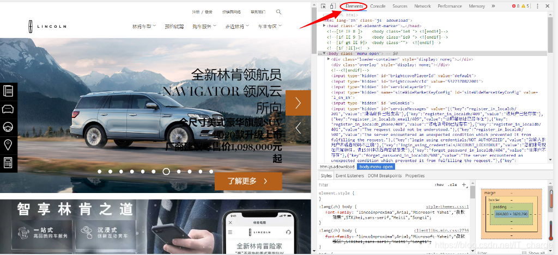Open the DOM Breakpoints tab

tap(385, 176)
